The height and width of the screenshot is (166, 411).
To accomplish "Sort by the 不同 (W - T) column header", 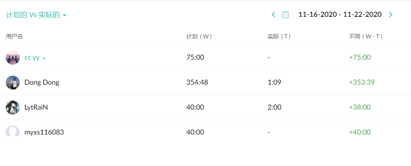I will (366, 36).
